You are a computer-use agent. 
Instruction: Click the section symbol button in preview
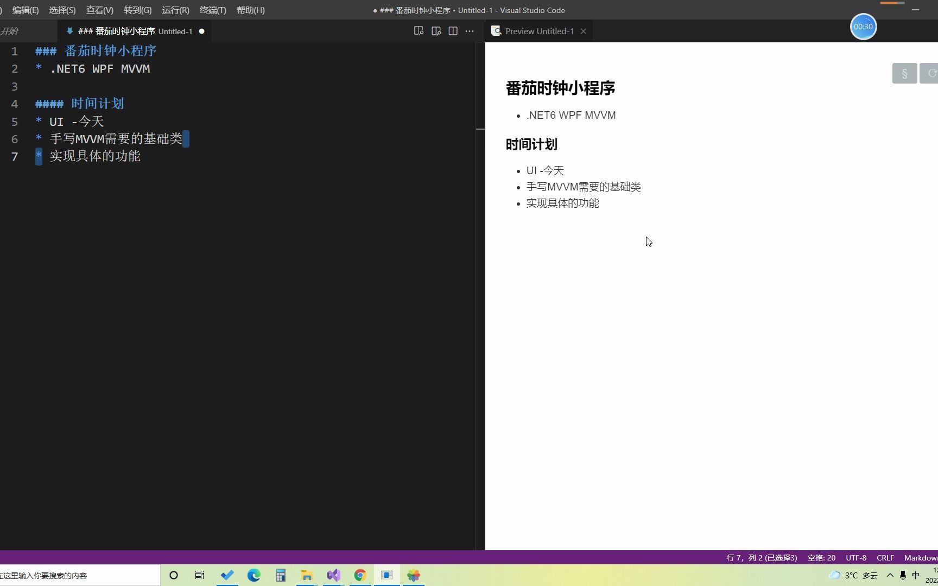[904, 73]
